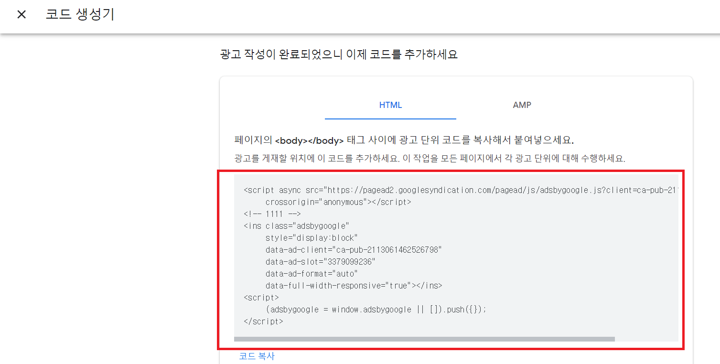Click the 광고를 게재할 위치에 description text
The width and height of the screenshot is (720, 364).
(430, 158)
